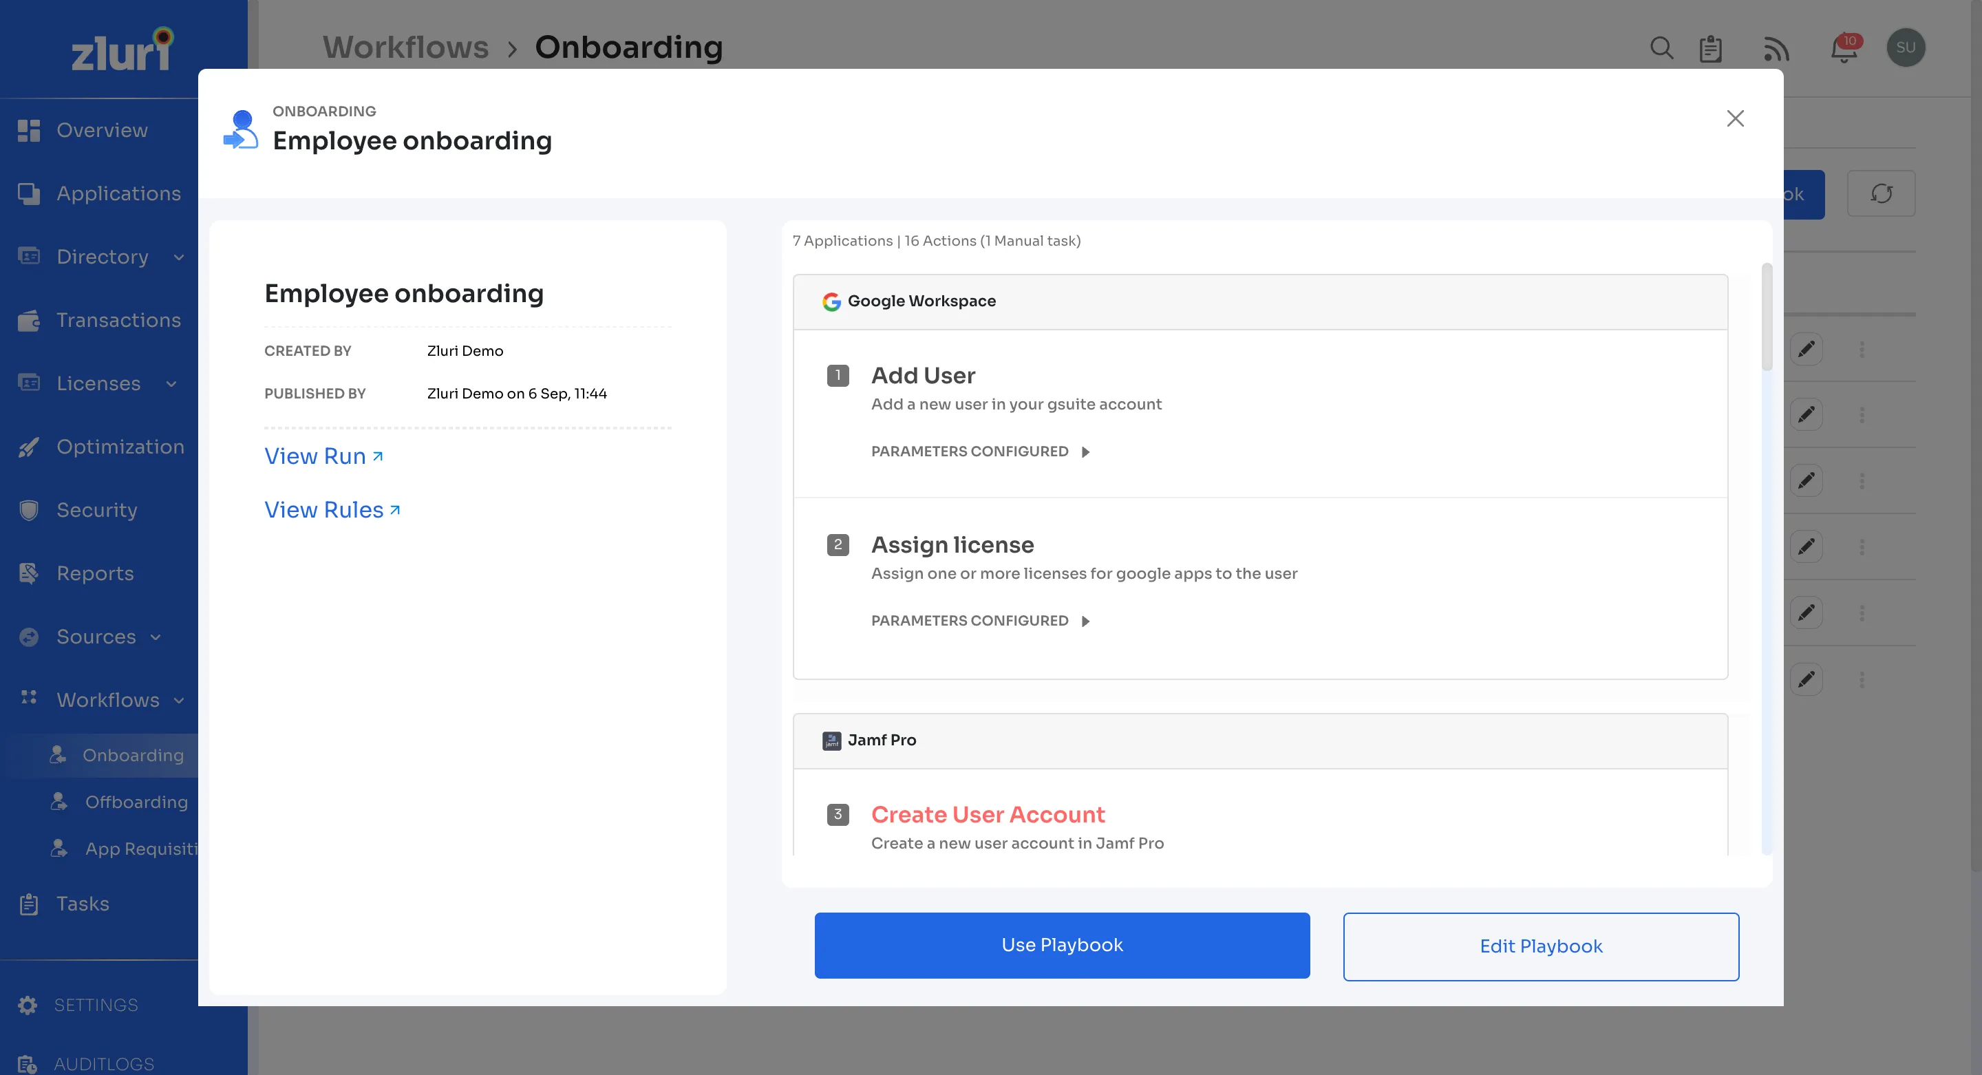Close the Employee onboarding dialog
The height and width of the screenshot is (1075, 1982).
1735,118
